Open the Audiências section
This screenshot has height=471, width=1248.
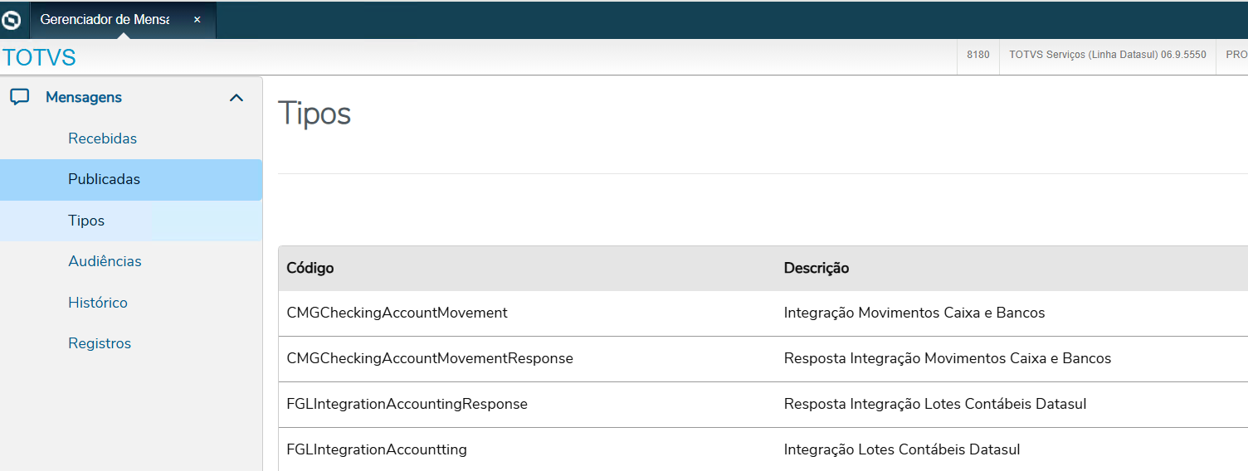click(x=105, y=261)
